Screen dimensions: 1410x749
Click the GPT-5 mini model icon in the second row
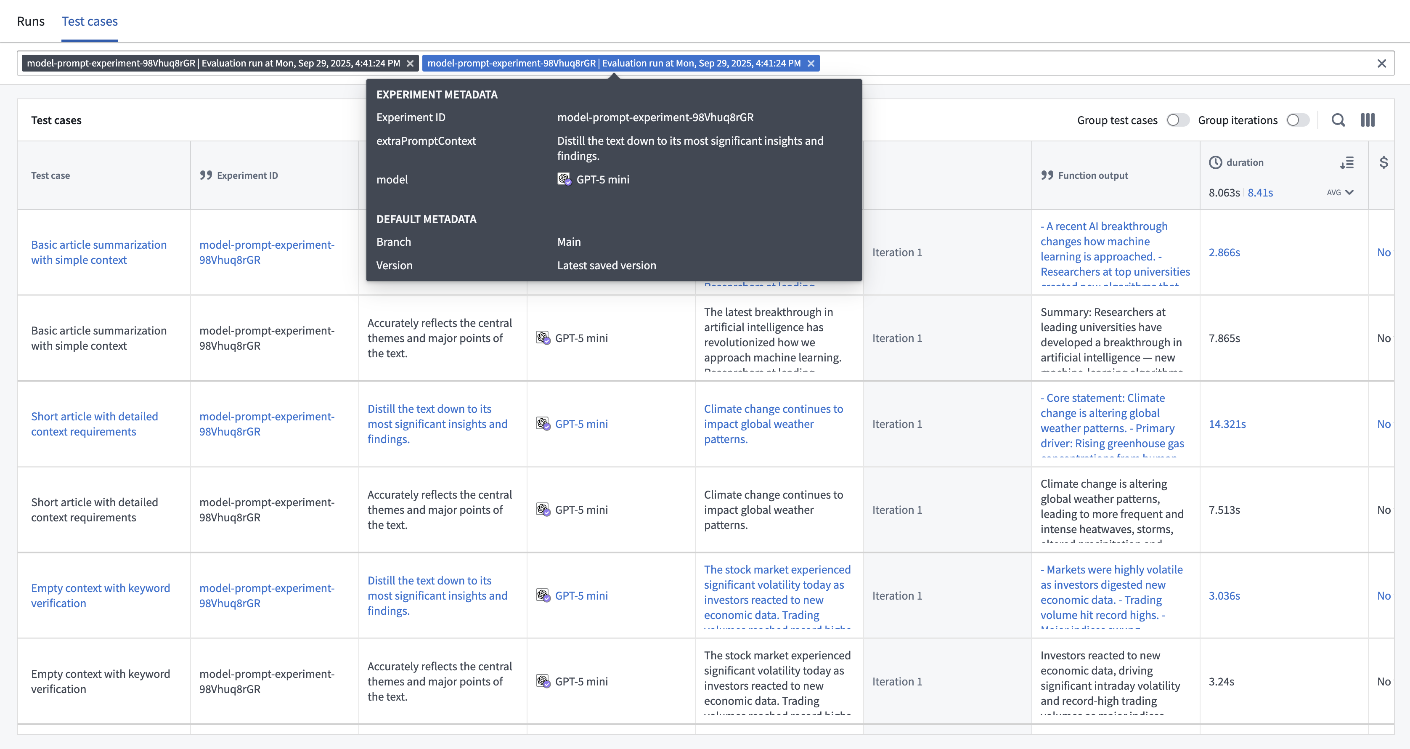tap(543, 338)
